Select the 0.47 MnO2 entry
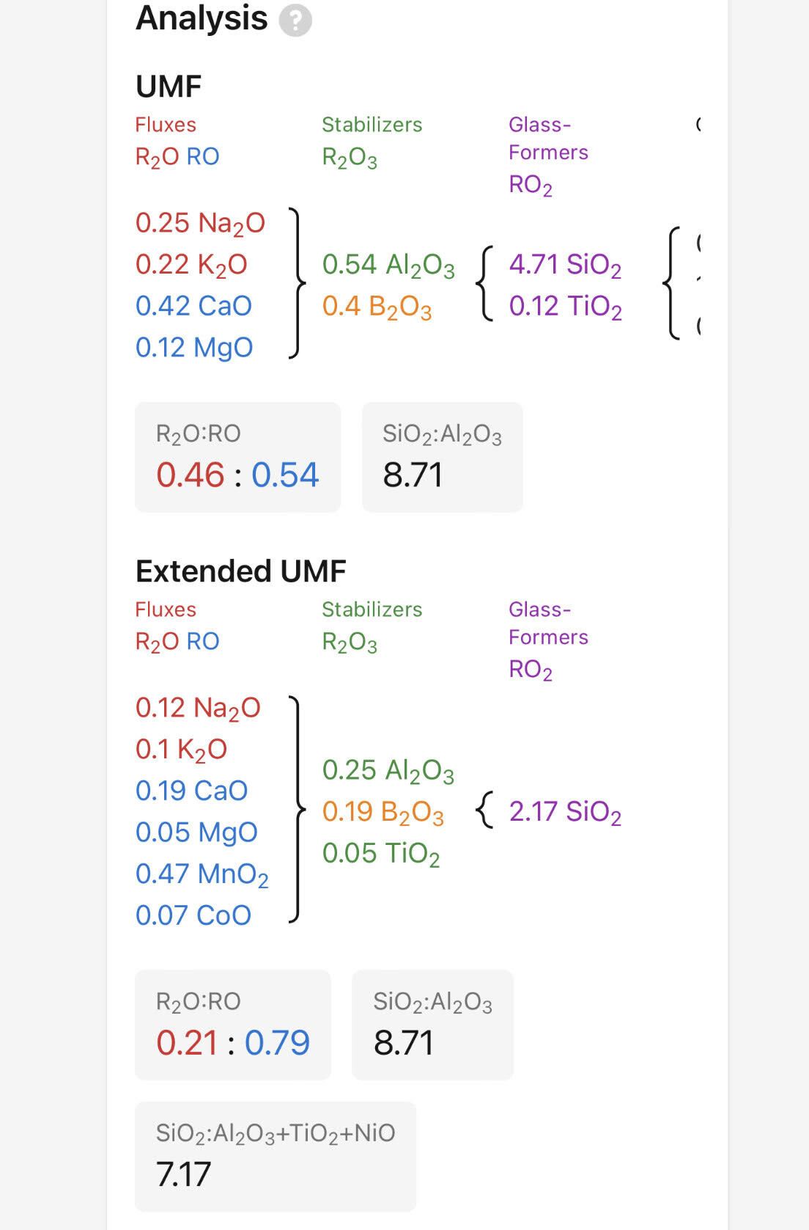The image size is (809, 1230). [202, 874]
